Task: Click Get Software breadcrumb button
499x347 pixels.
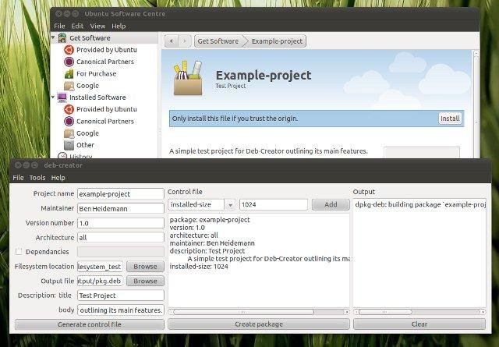Action: (x=218, y=41)
